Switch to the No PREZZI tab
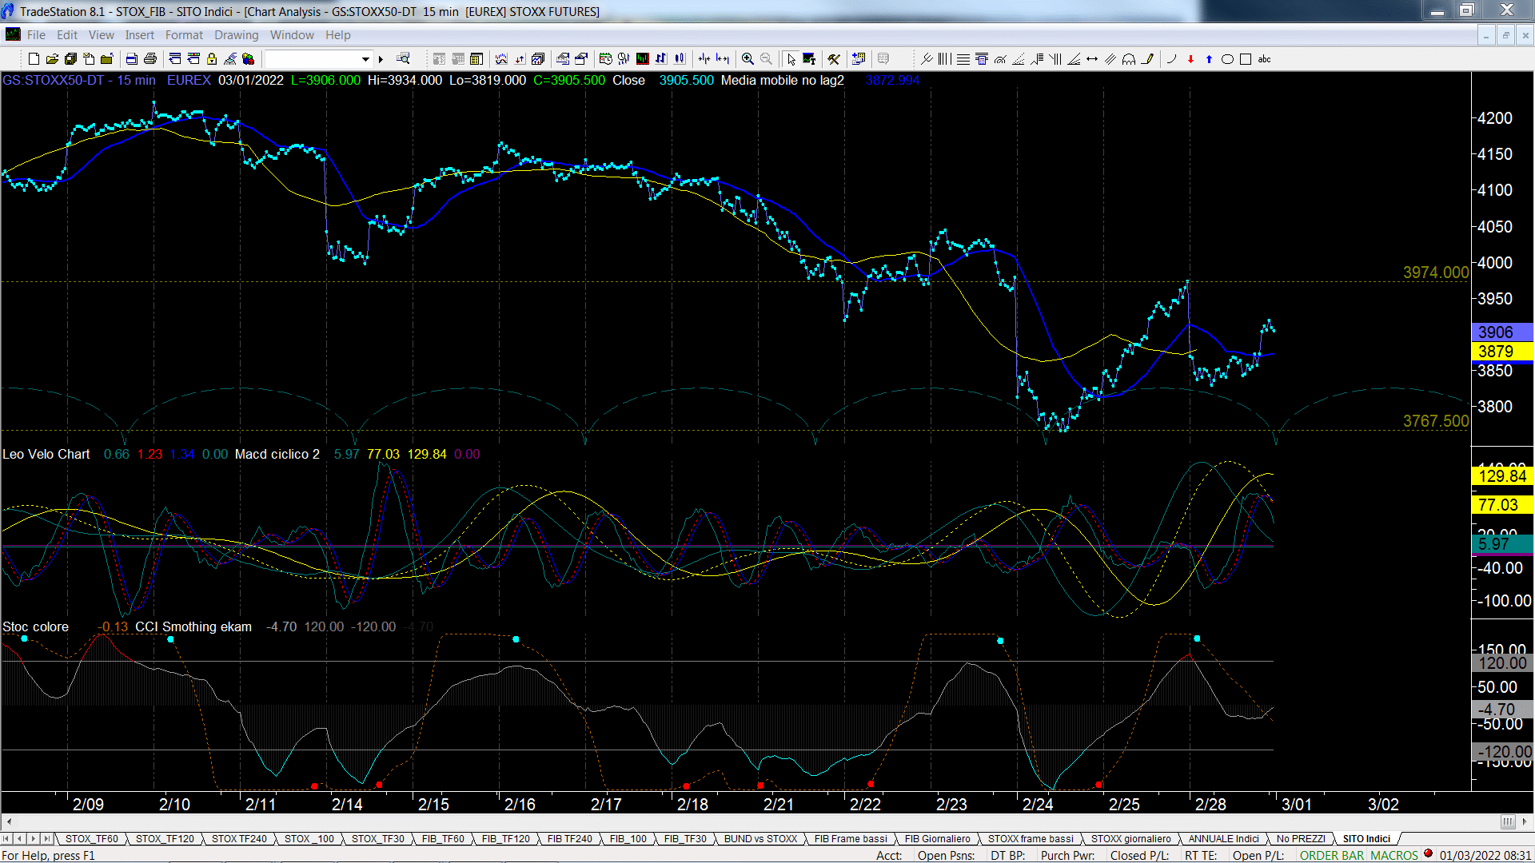 pos(1301,838)
